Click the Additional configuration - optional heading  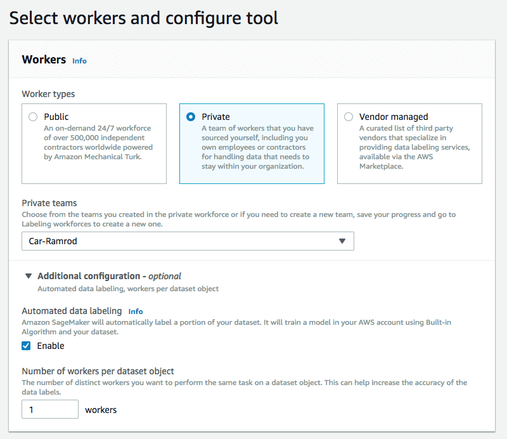(109, 276)
